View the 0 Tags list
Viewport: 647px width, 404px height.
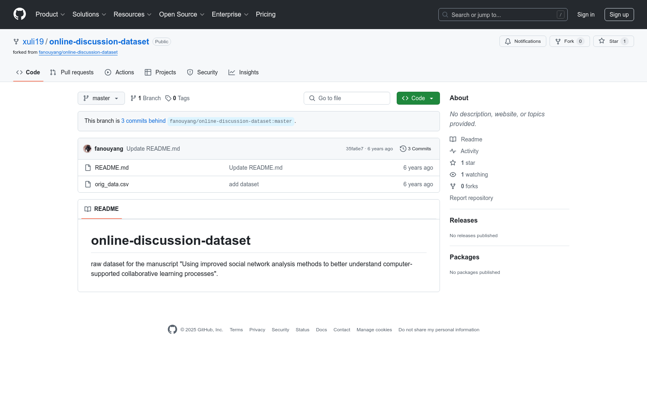click(x=178, y=98)
